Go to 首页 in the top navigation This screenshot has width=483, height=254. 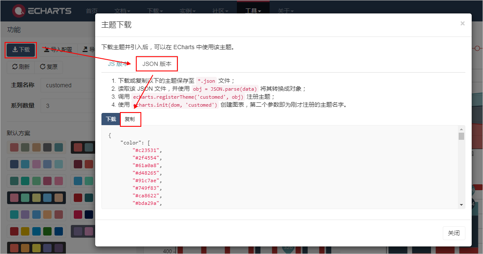coord(92,11)
